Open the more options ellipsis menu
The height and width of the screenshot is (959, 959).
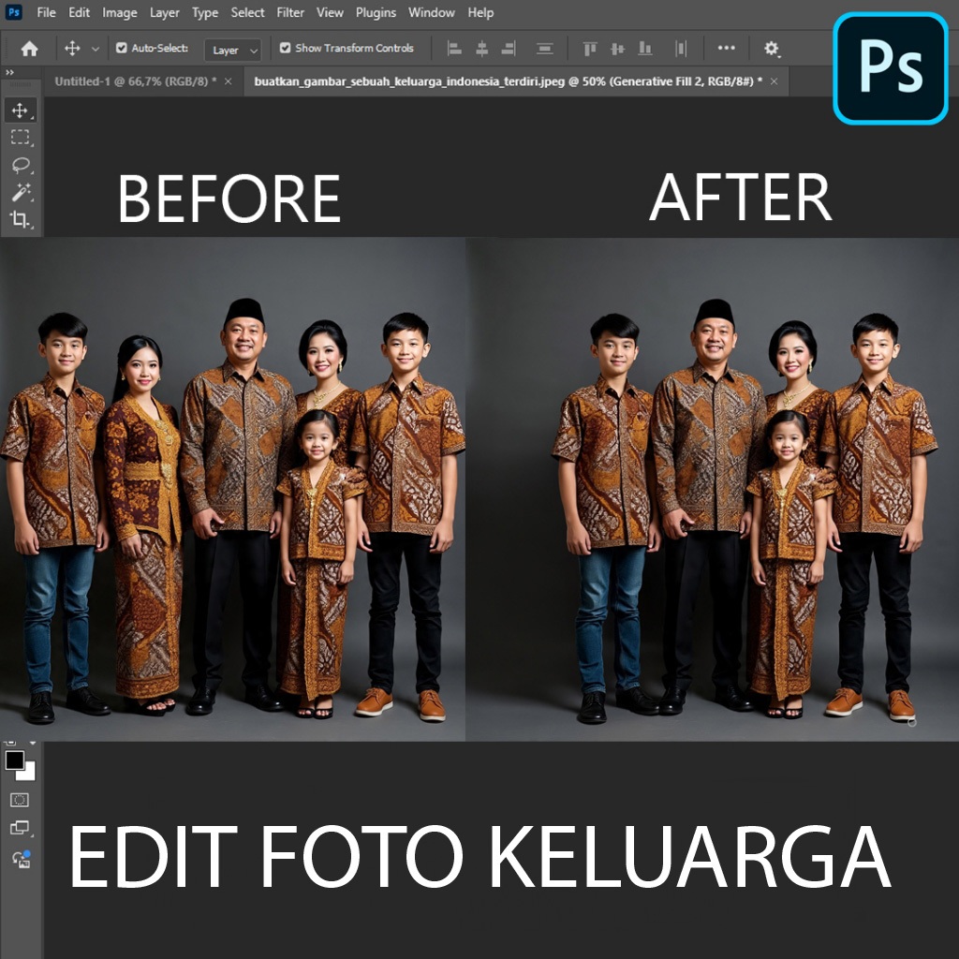point(726,48)
